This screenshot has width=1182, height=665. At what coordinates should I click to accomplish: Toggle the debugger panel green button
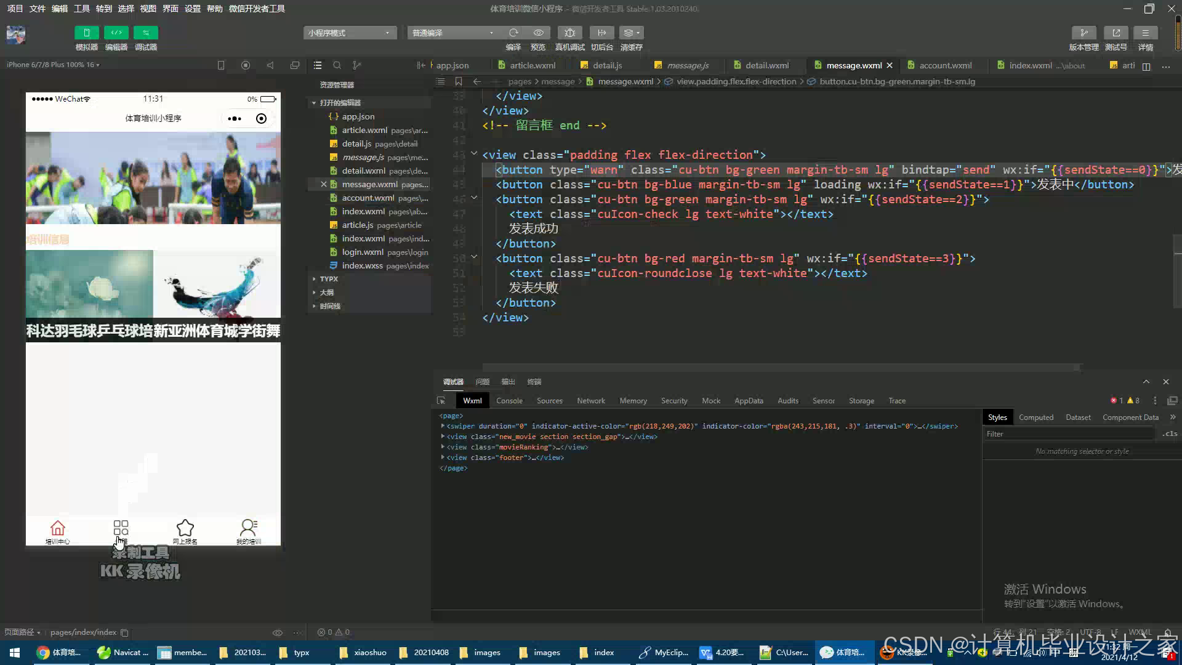tap(145, 33)
